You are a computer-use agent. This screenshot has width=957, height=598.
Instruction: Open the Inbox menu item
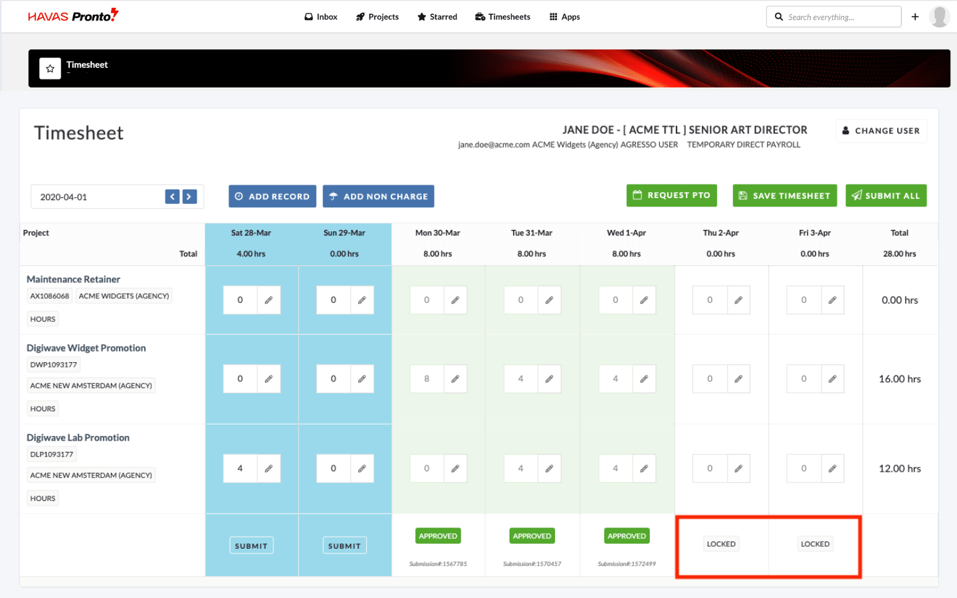click(321, 17)
